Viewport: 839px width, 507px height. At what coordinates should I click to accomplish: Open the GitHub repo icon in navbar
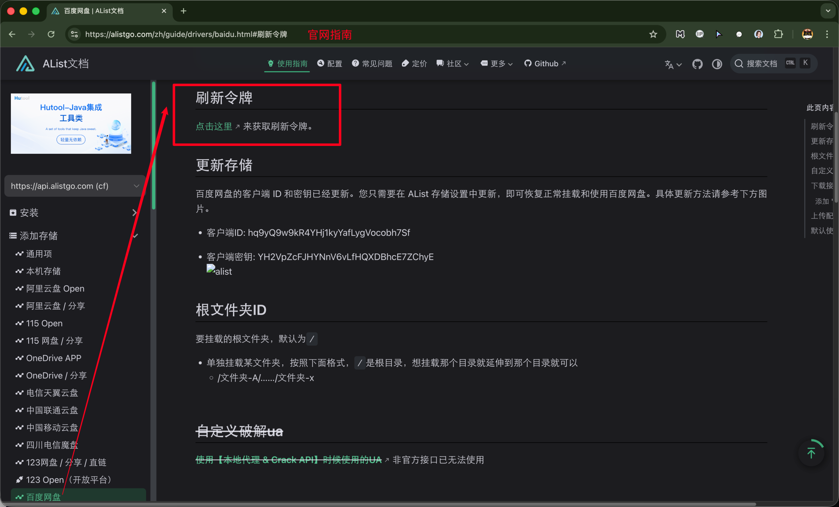[697, 64]
